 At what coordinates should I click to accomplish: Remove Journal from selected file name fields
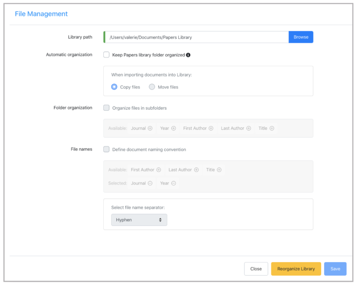(150, 183)
